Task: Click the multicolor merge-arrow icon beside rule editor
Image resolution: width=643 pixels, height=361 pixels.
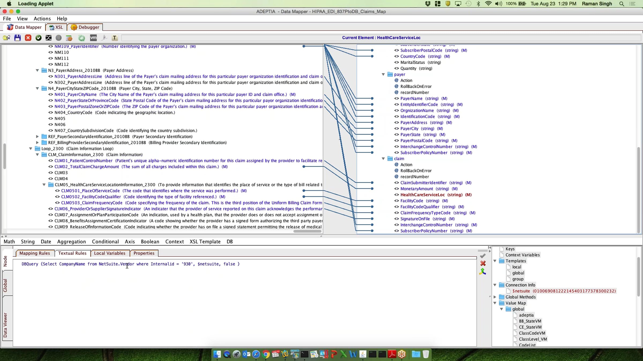Action: coord(483,272)
